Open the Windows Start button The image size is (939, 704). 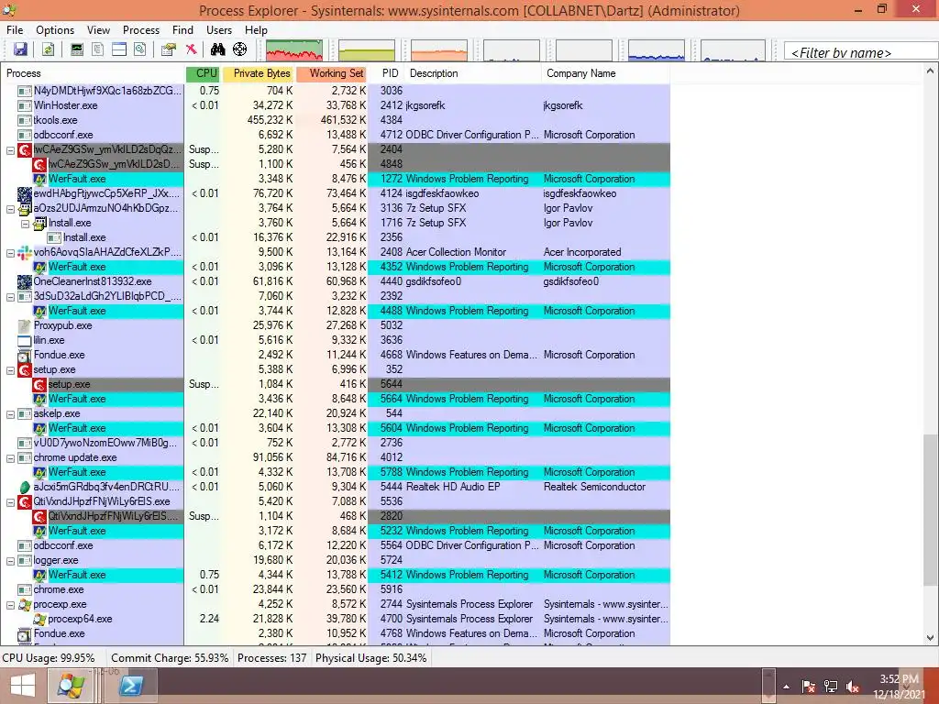coord(23,686)
